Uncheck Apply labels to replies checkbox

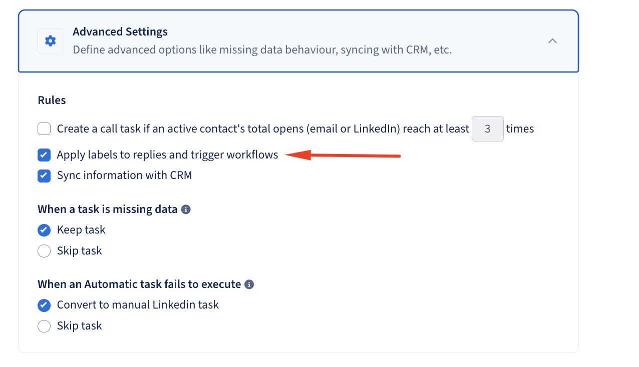click(44, 155)
